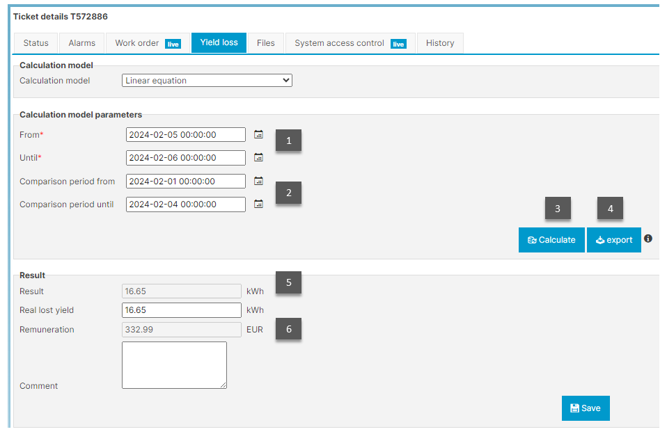Open calendar picker for From date

(258, 135)
